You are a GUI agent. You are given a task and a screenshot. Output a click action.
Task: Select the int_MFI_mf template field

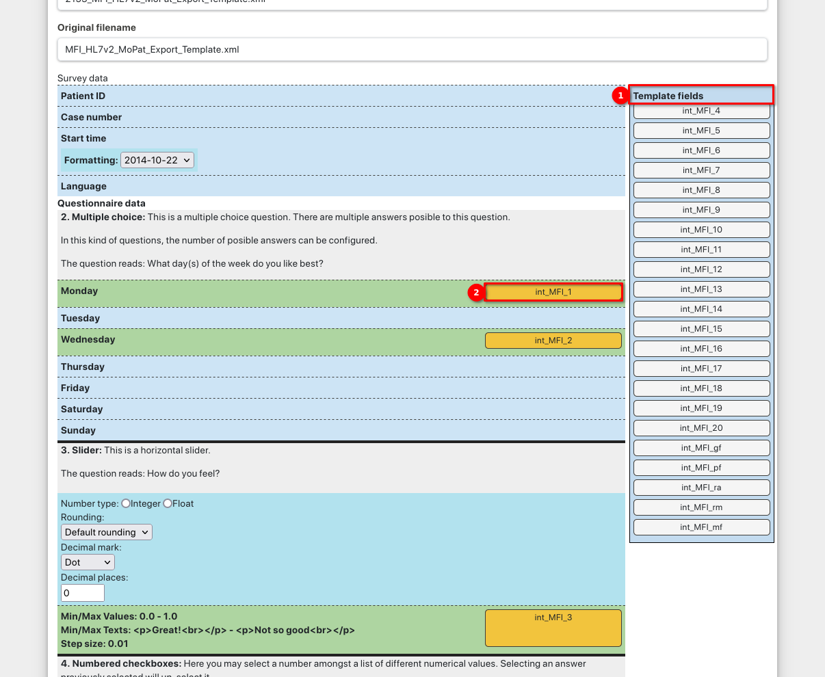coord(700,527)
